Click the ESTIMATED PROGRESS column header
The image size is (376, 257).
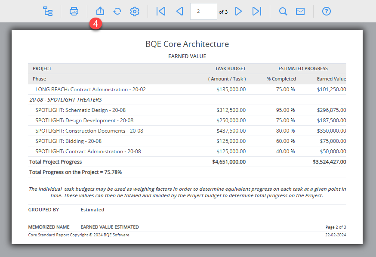tap(303, 68)
